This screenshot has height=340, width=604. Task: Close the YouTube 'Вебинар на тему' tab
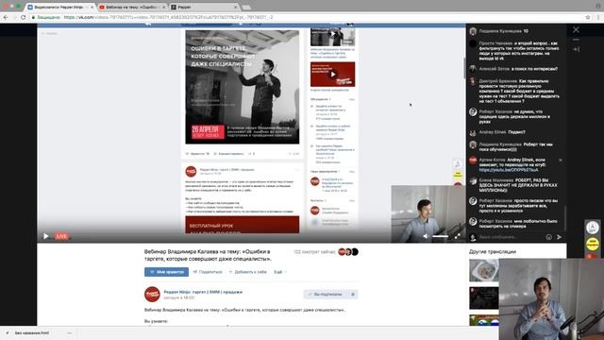[163, 7]
